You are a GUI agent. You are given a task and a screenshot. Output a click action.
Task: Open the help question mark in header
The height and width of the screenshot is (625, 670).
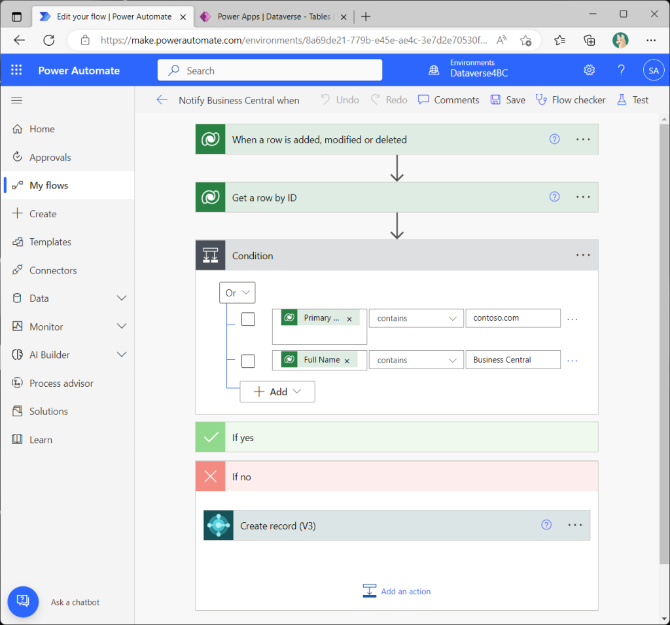pyautogui.click(x=622, y=70)
